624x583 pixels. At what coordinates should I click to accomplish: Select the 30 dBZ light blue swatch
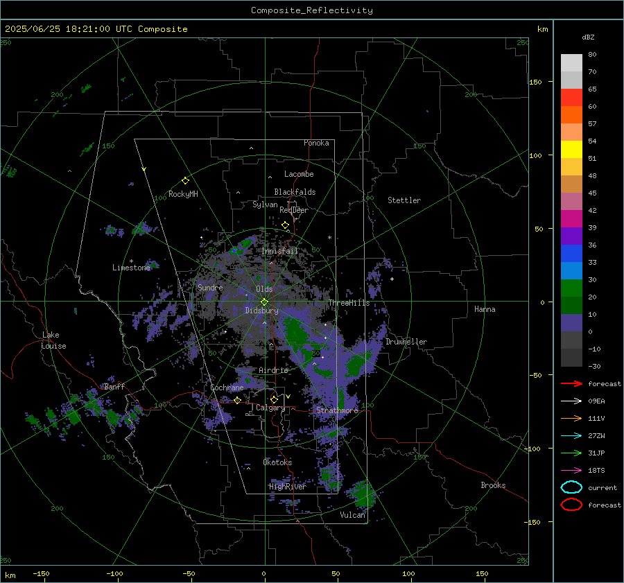pos(571,270)
